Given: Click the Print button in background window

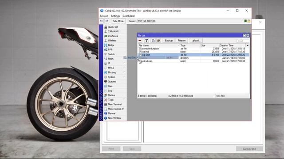Looking at the screenshot, I should tap(111, 149).
